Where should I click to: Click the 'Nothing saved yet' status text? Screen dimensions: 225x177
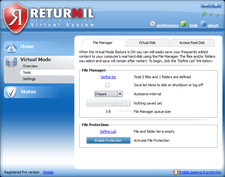click(x=148, y=103)
